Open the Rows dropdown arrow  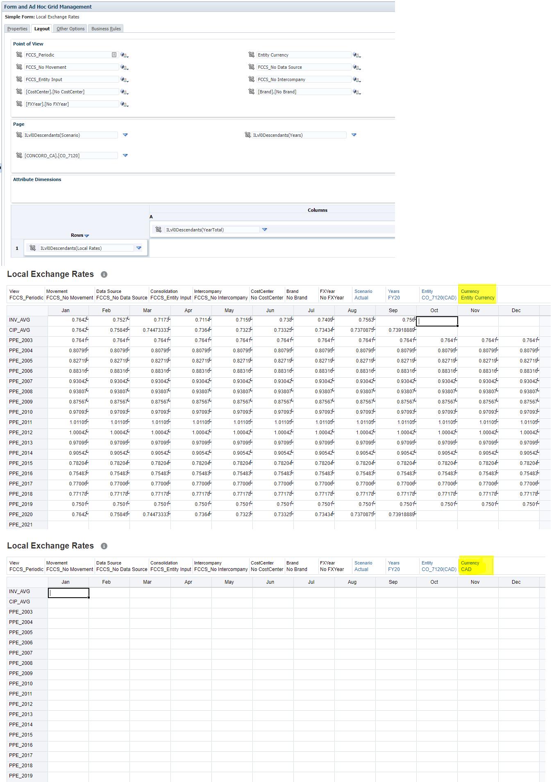click(86, 236)
